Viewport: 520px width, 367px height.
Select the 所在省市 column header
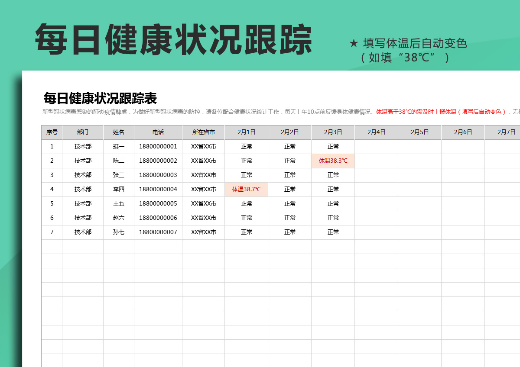[203, 132]
